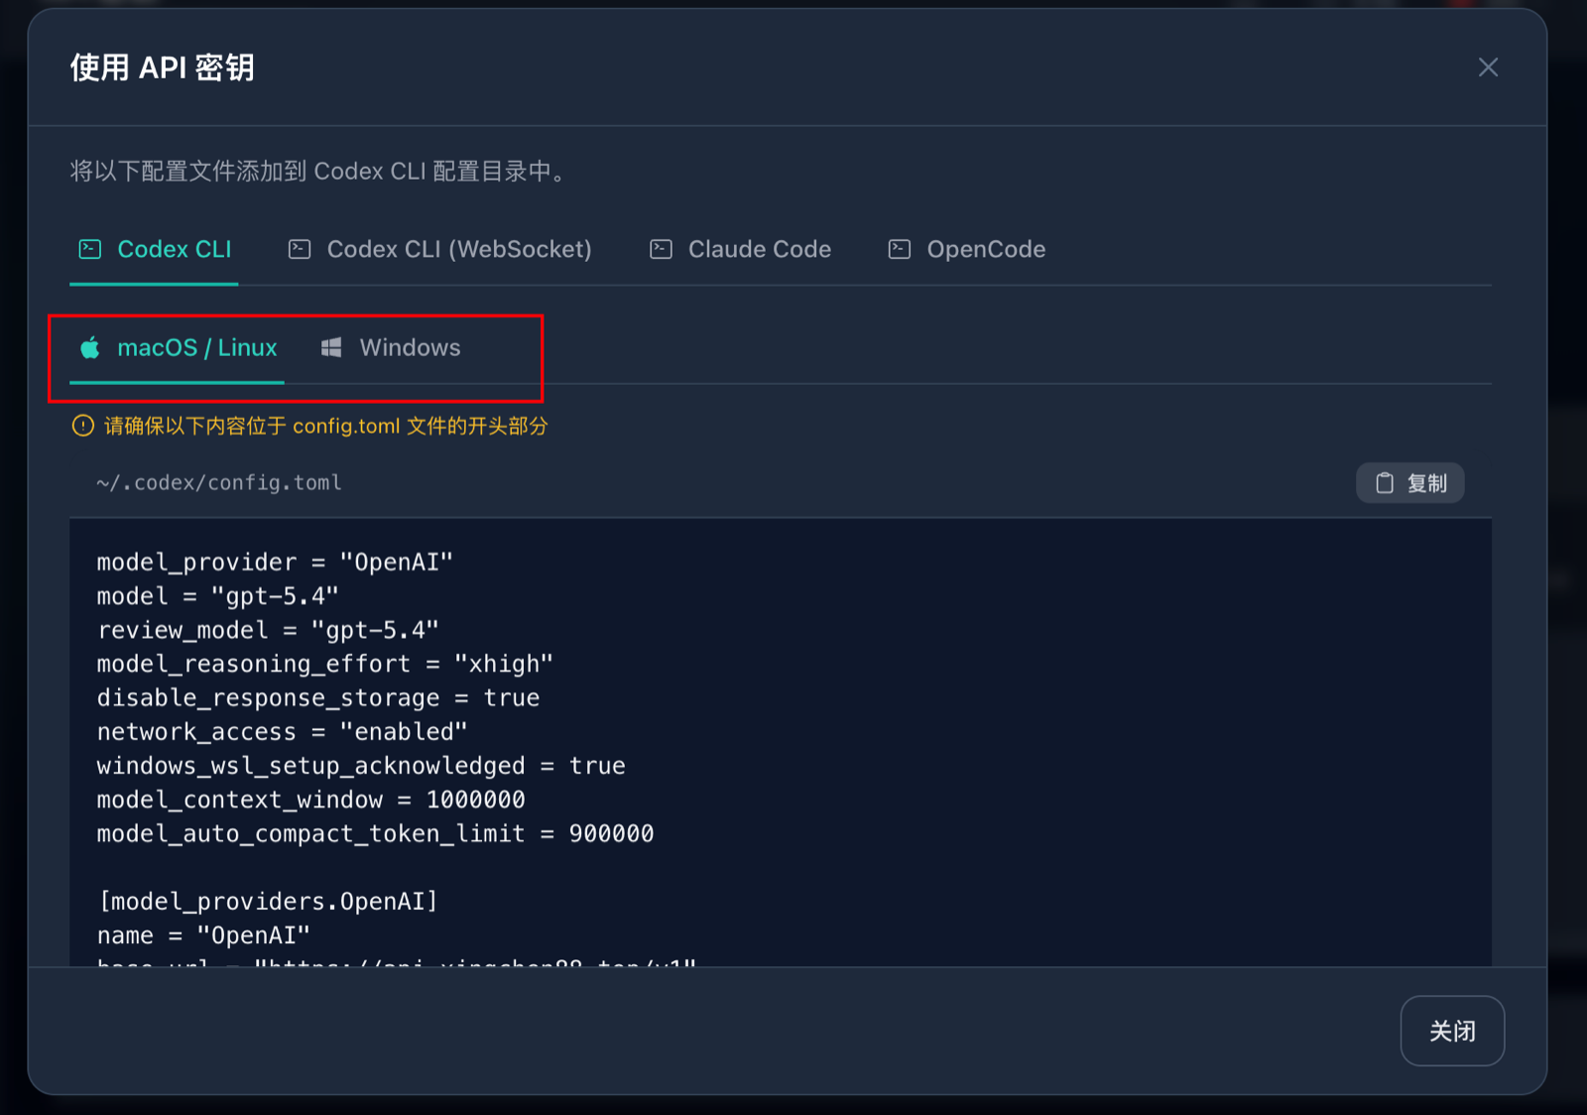Open the Codex CLI (WebSocket) tab
Image resolution: width=1587 pixels, height=1115 pixels.
tap(439, 249)
